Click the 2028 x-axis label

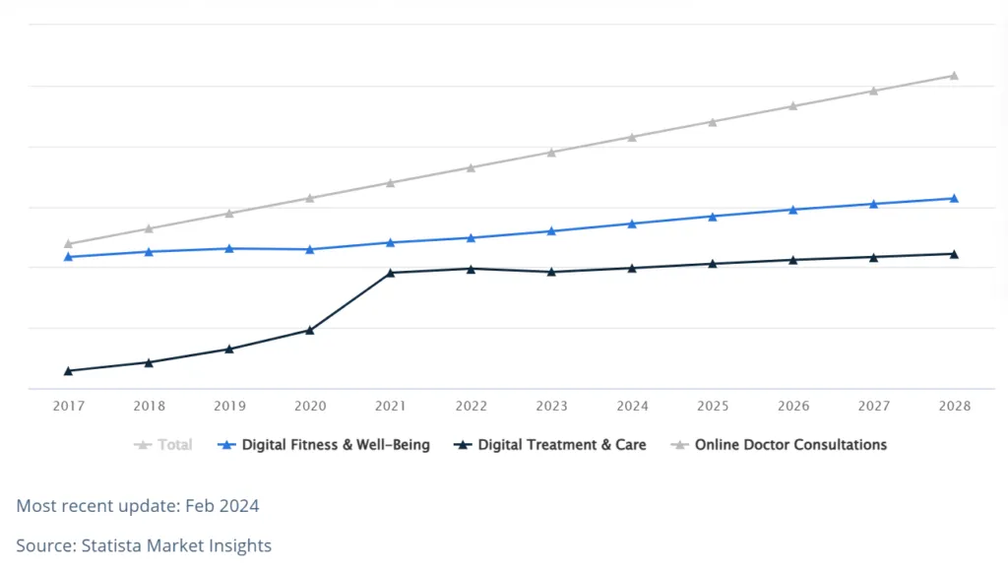click(954, 406)
